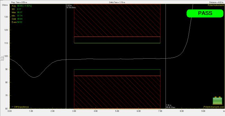Click the green PASS indicator
Screen dimensions: 225x116
click(205, 13)
